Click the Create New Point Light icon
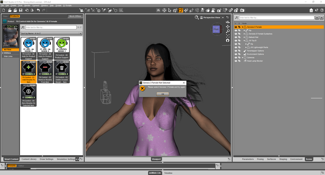This screenshot has width=325, height=175. coord(93,10)
